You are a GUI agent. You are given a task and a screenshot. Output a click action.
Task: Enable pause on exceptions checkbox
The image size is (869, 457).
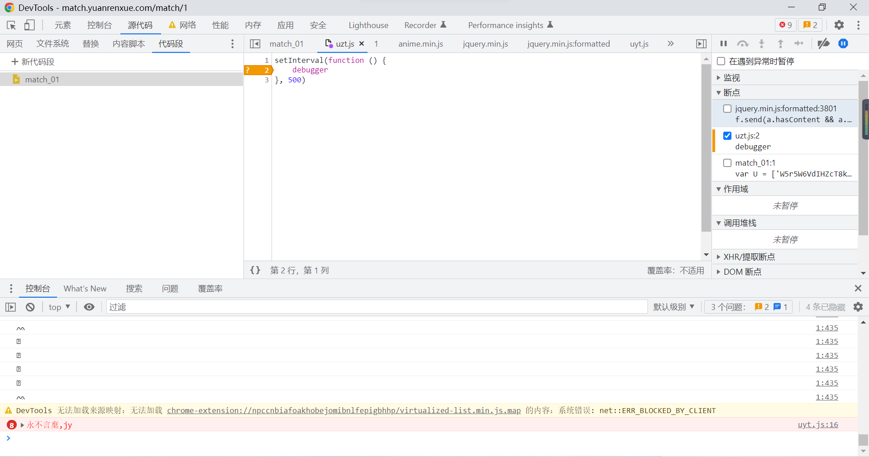click(x=721, y=61)
